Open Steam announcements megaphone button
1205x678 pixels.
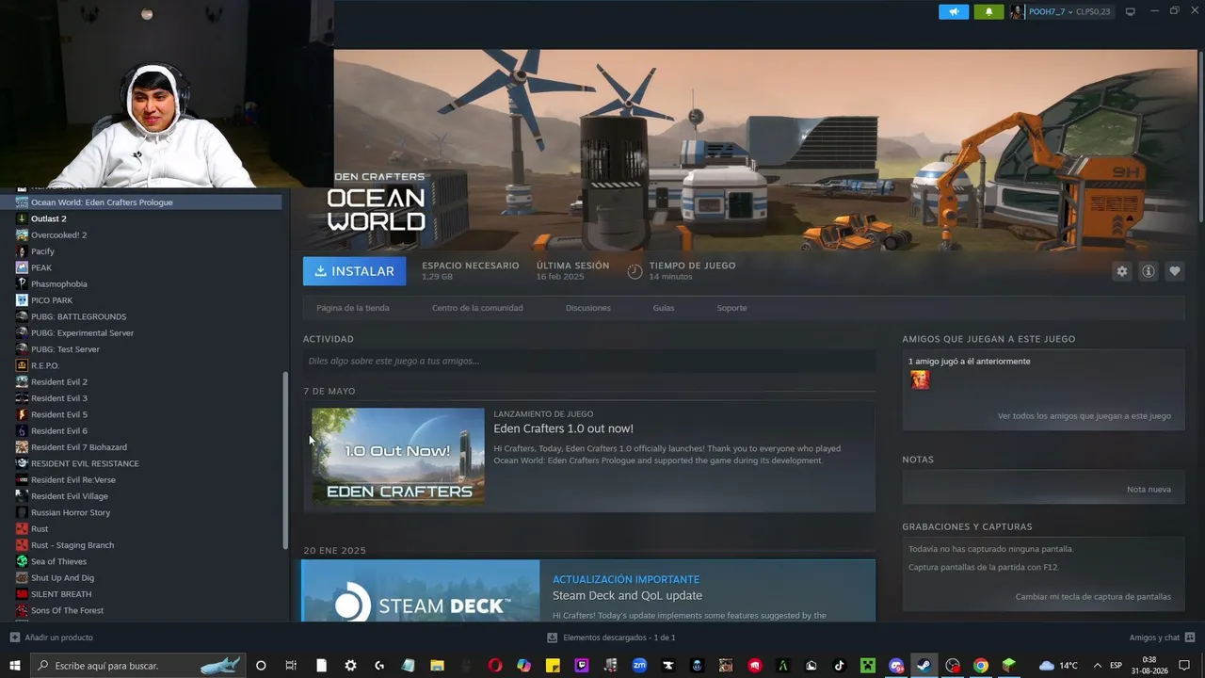point(954,12)
